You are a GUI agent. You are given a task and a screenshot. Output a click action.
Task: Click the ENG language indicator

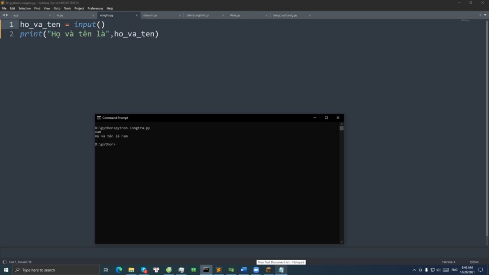(x=455, y=270)
